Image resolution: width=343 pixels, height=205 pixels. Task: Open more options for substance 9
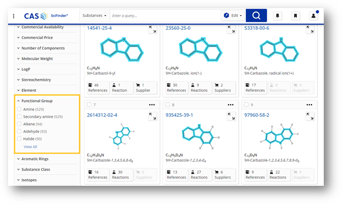(x=309, y=105)
